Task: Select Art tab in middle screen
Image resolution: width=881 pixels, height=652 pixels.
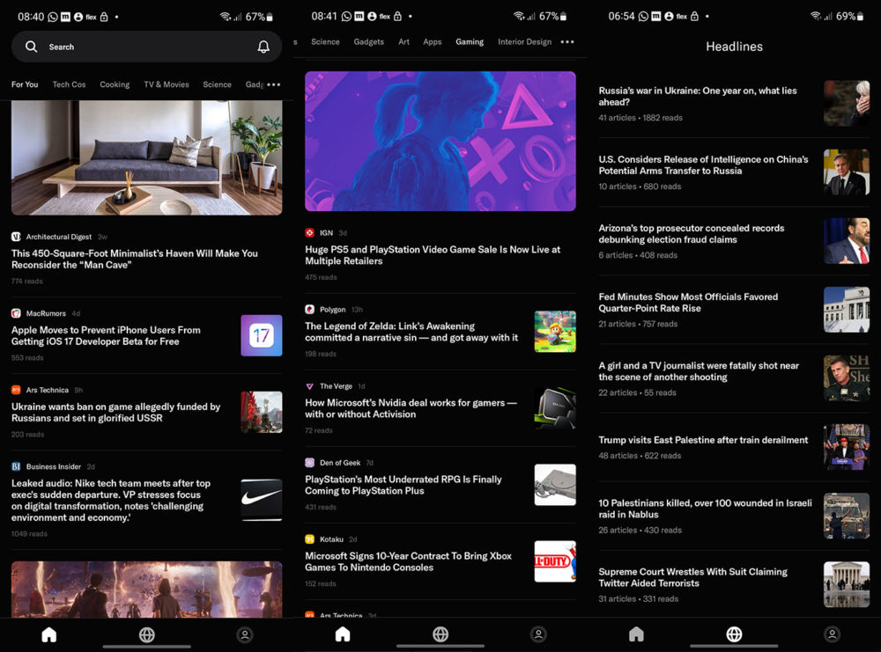Action: 404,42
